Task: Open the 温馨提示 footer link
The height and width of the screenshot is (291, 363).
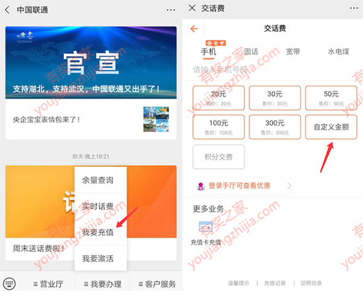Action: pos(238,283)
